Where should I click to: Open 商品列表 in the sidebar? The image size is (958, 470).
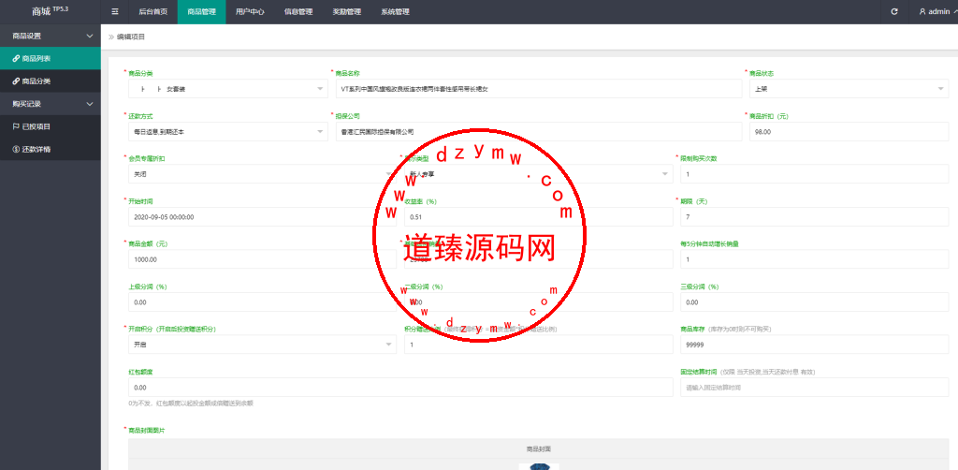click(51, 59)
